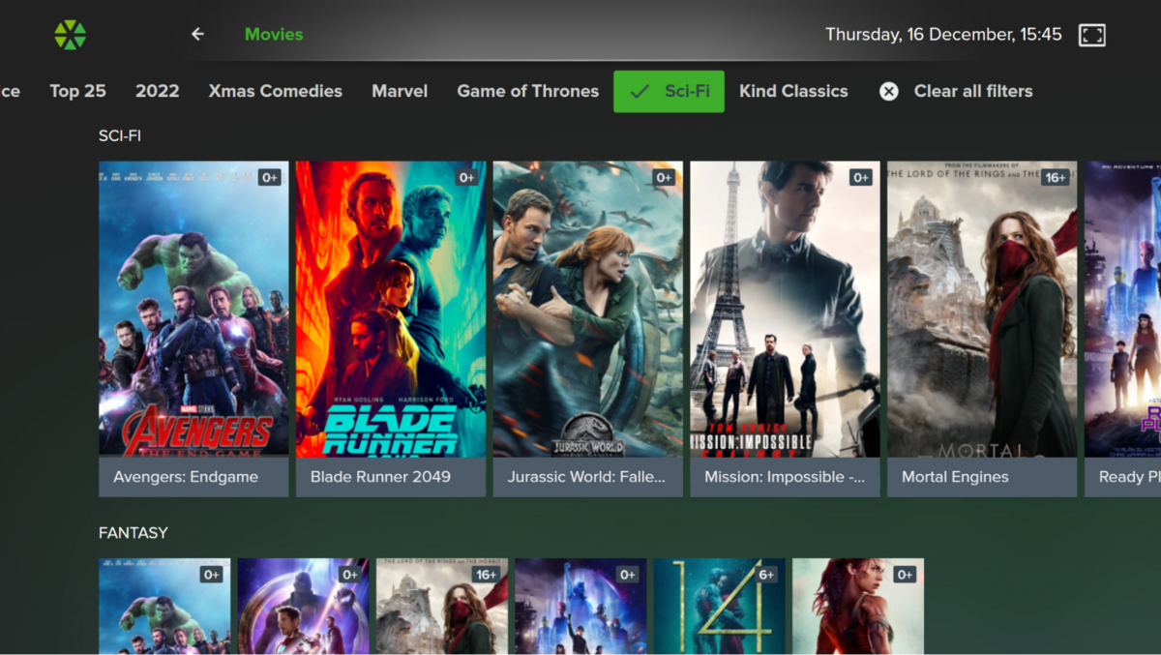Click 16+ badge on Sci-Fi Mortal Engines poster
This screenshot has width=1161, height=655.
tap(1056, 177)
